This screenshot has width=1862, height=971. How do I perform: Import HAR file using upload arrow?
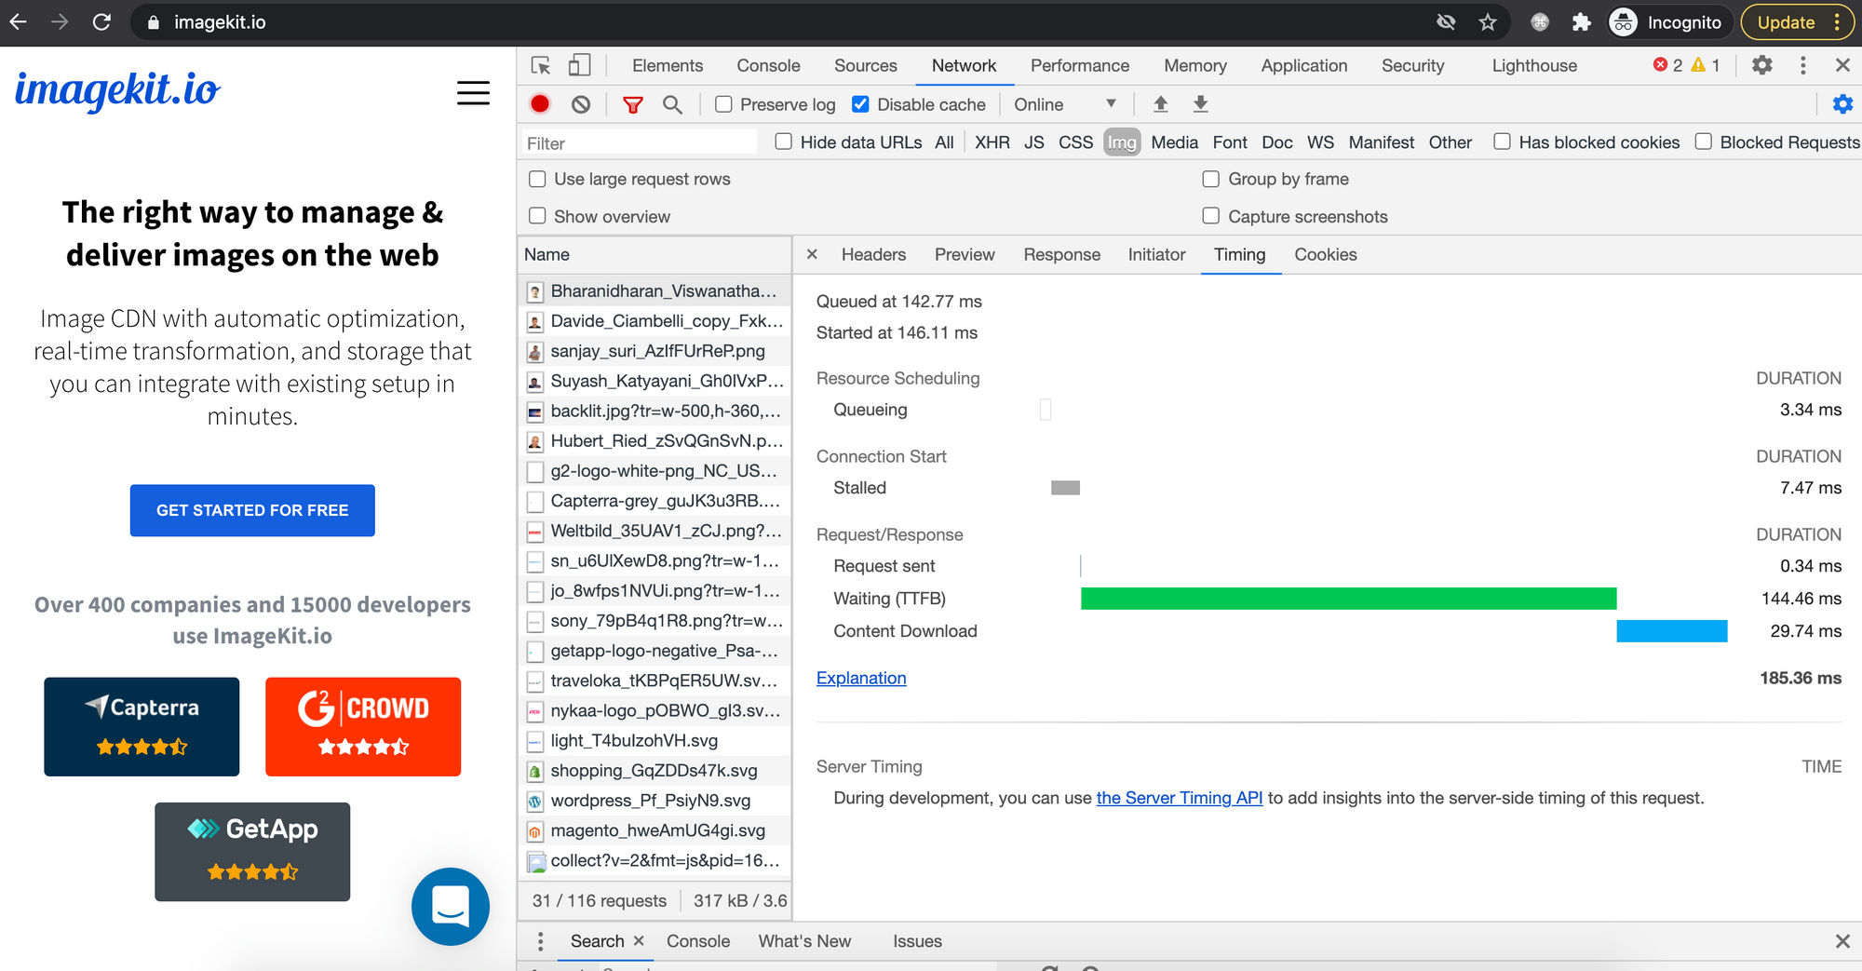(1160, 104)
